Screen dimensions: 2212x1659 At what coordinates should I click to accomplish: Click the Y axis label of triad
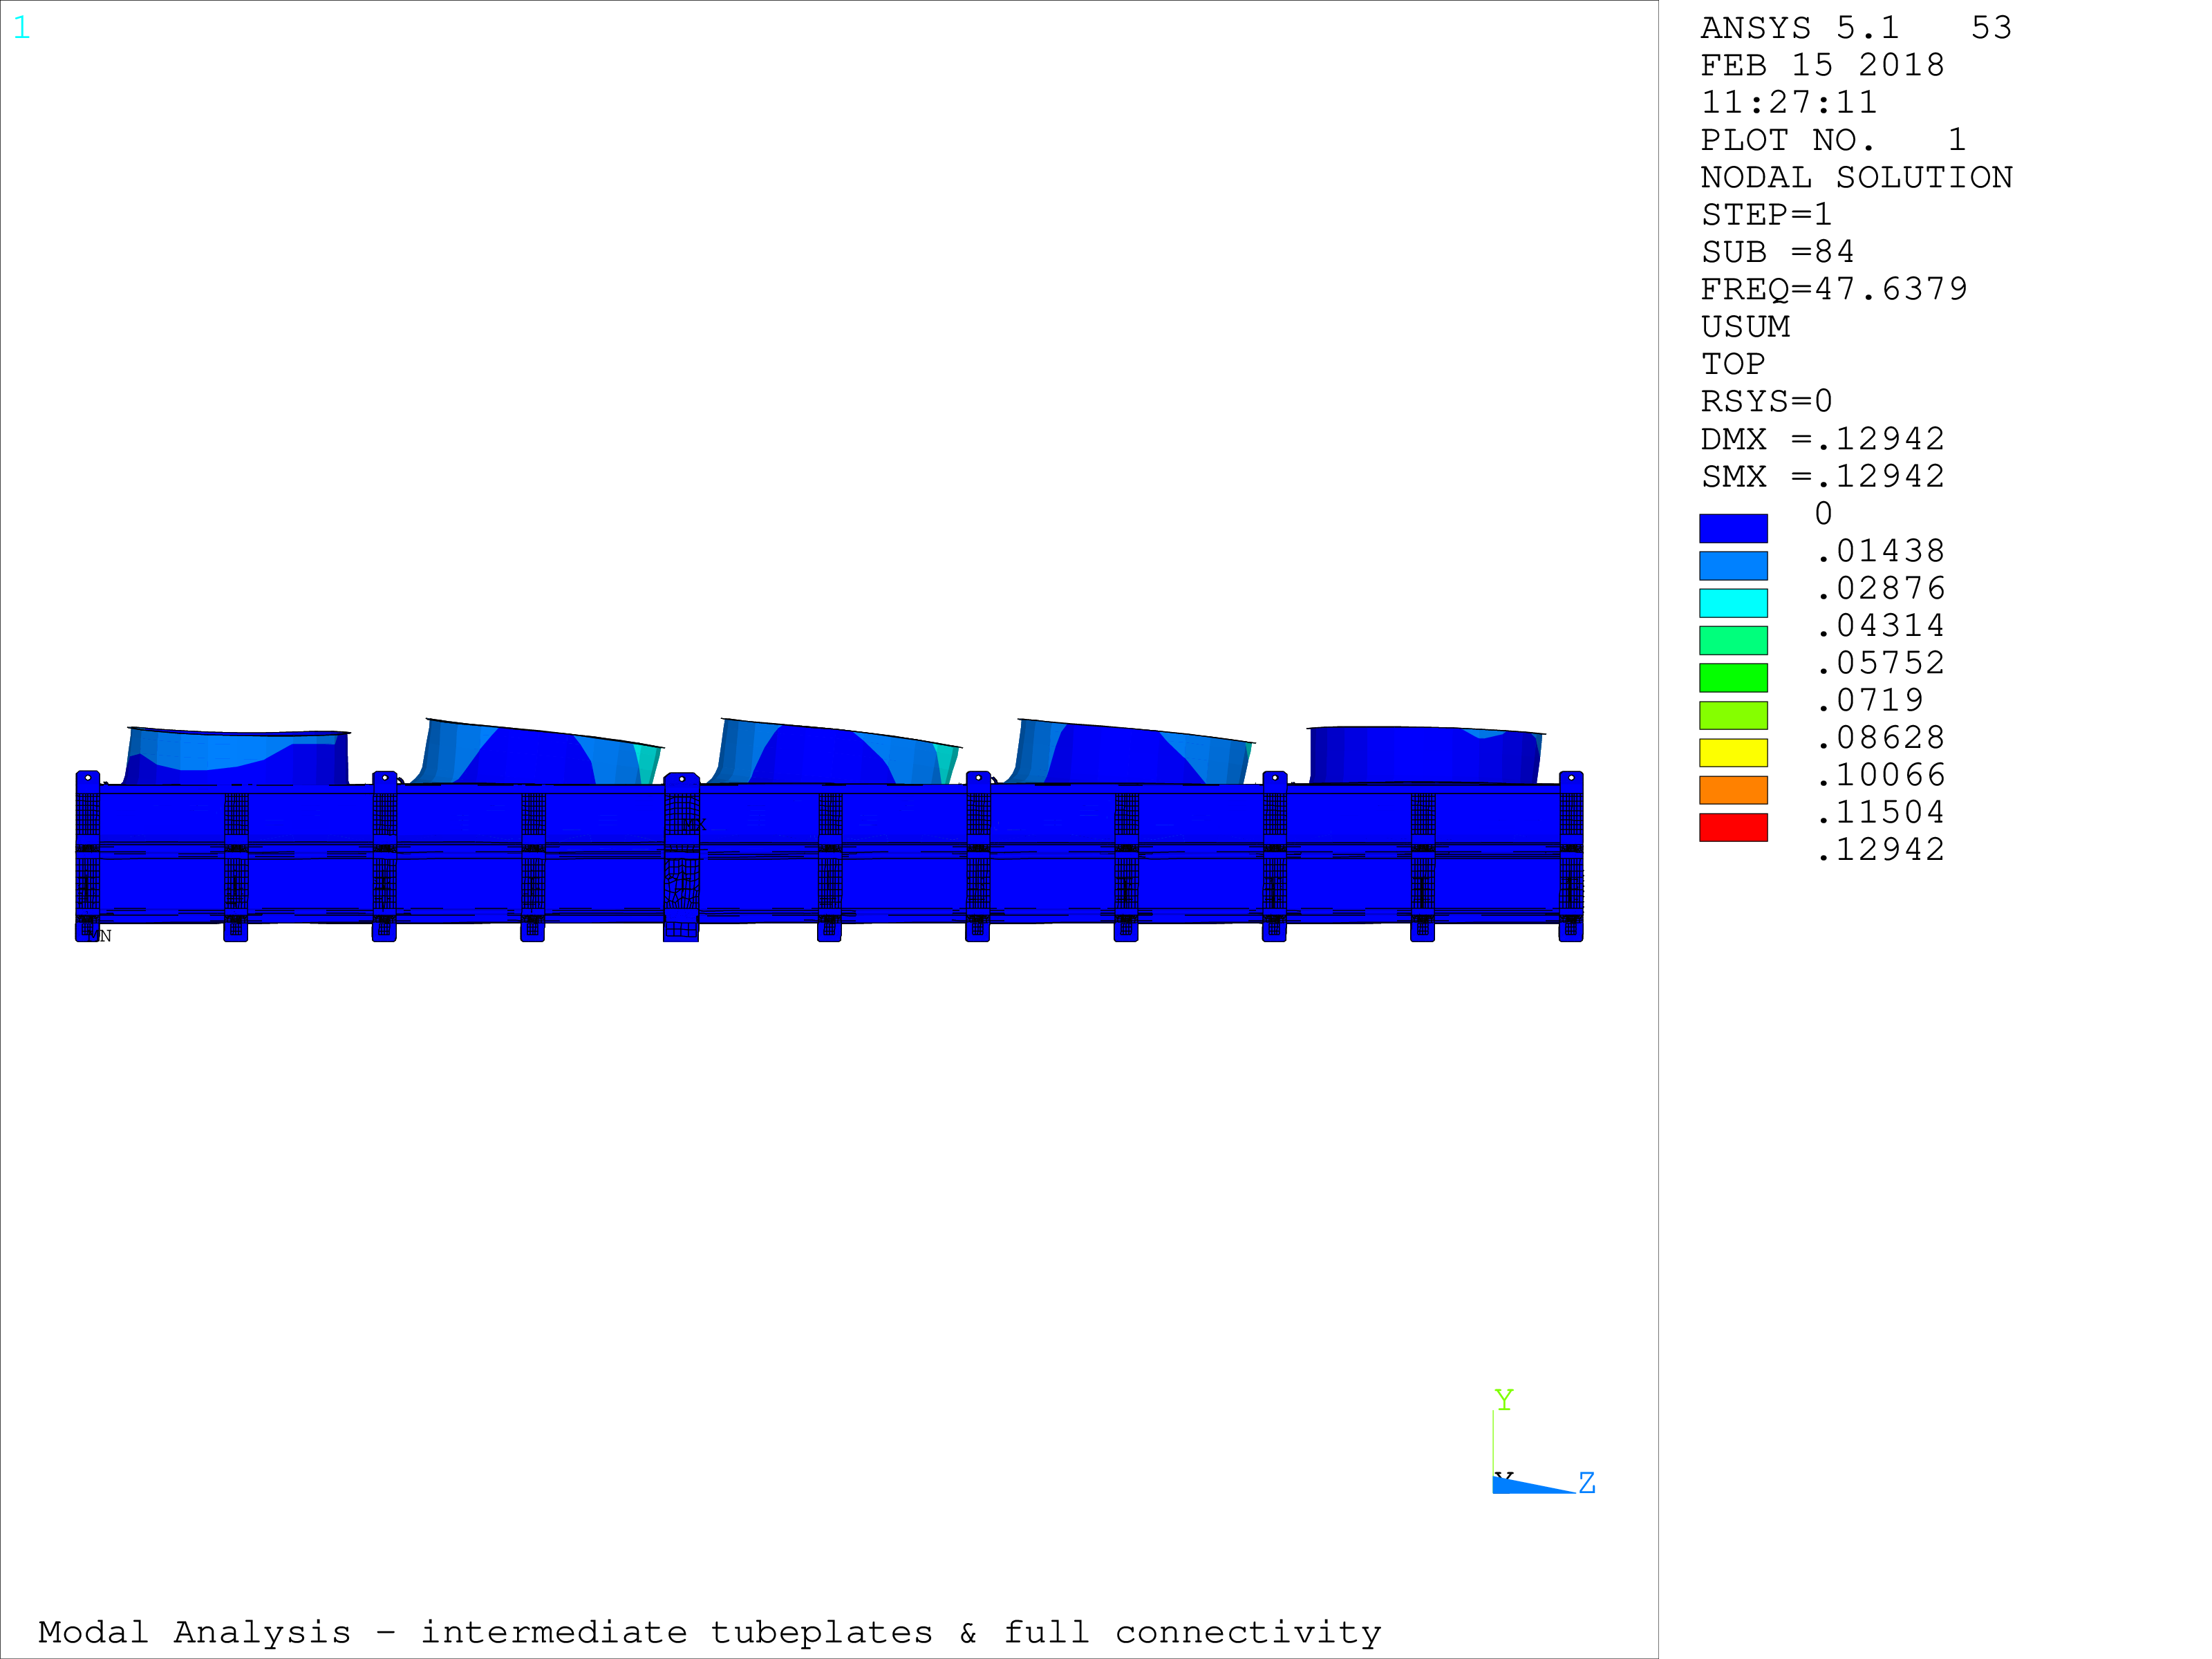click(1504, 1399)
